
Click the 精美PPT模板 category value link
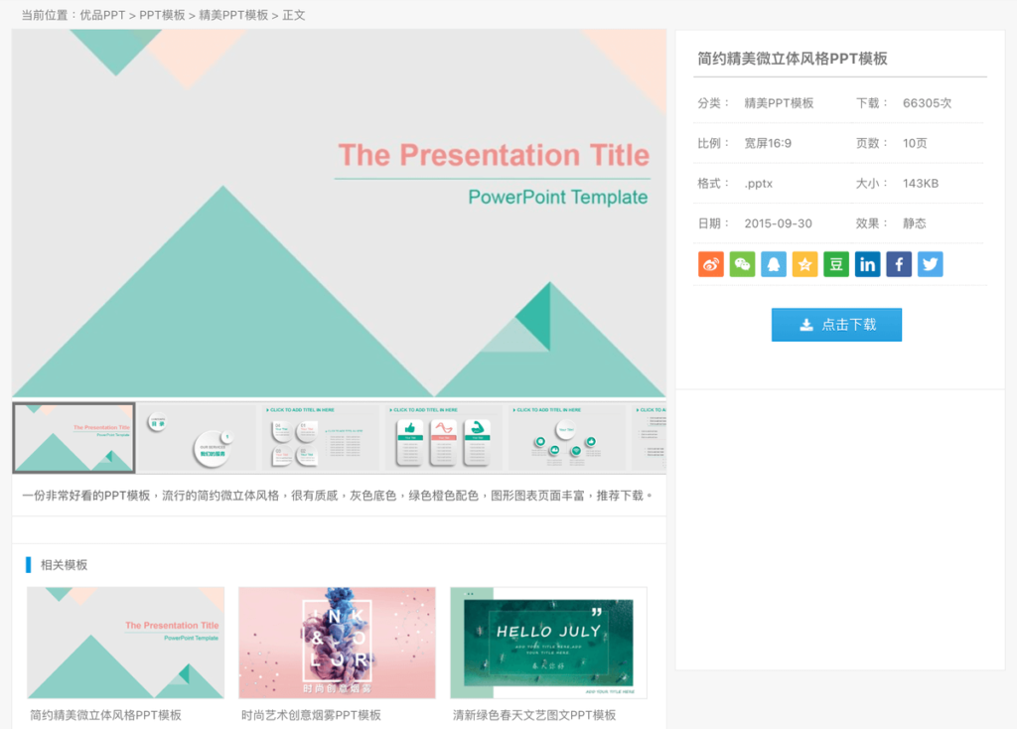(x=779, y=103)
